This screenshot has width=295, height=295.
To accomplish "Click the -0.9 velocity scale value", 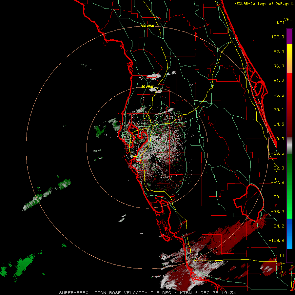I will point(279,139).
